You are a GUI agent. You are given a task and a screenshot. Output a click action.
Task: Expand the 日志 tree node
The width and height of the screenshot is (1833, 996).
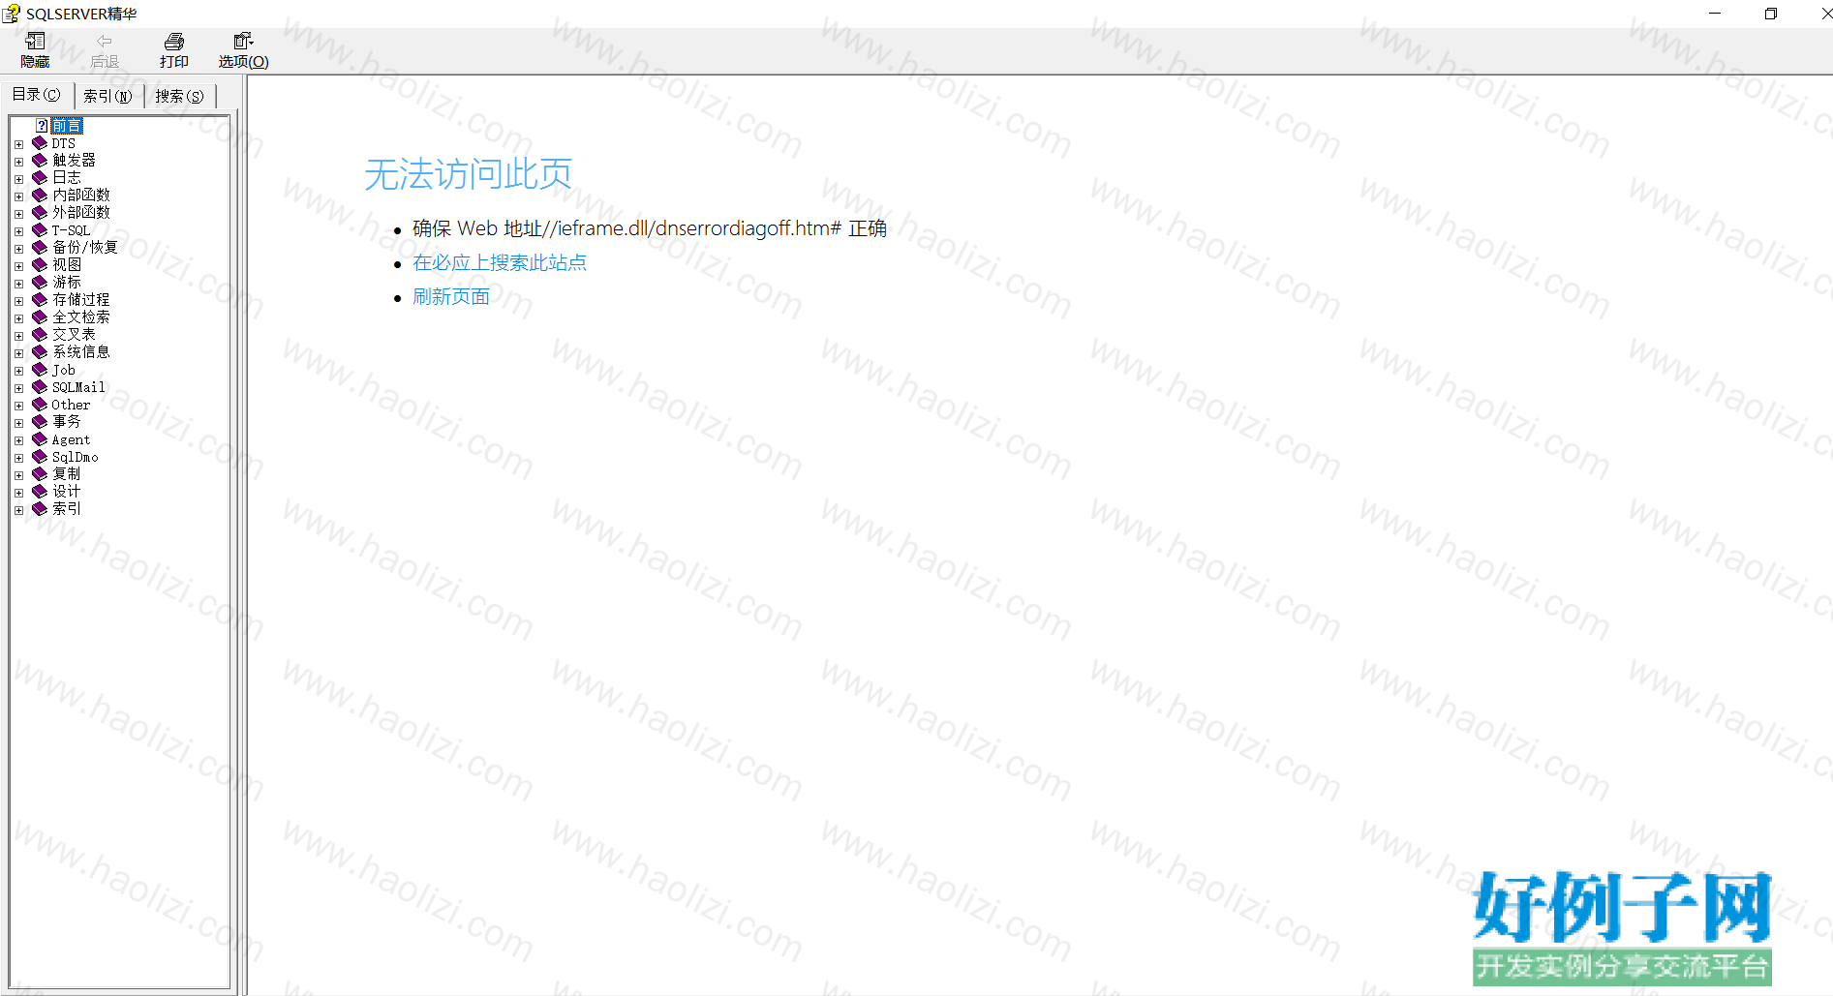point(18,179)
